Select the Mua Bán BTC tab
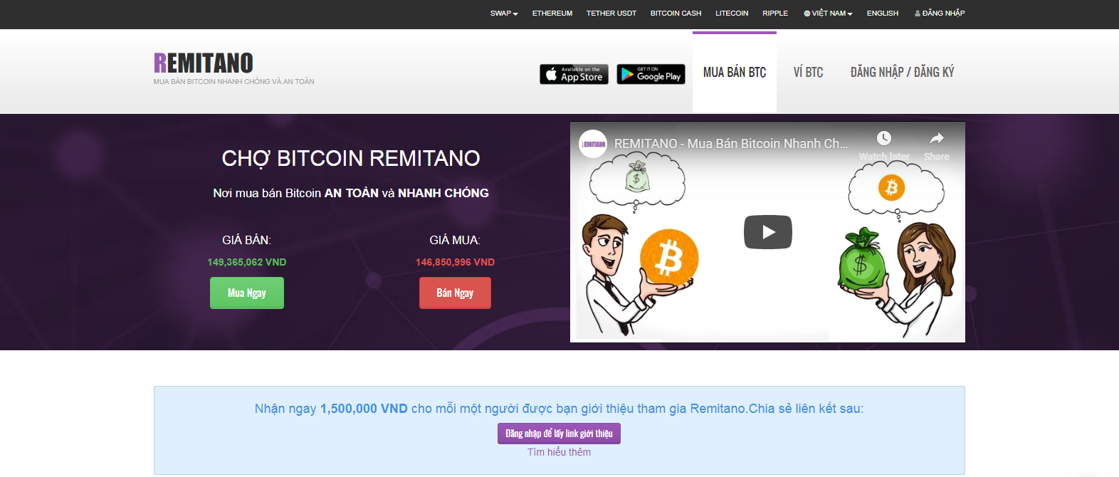Viewport: 1119px width, 477px height. click(735, 72)
